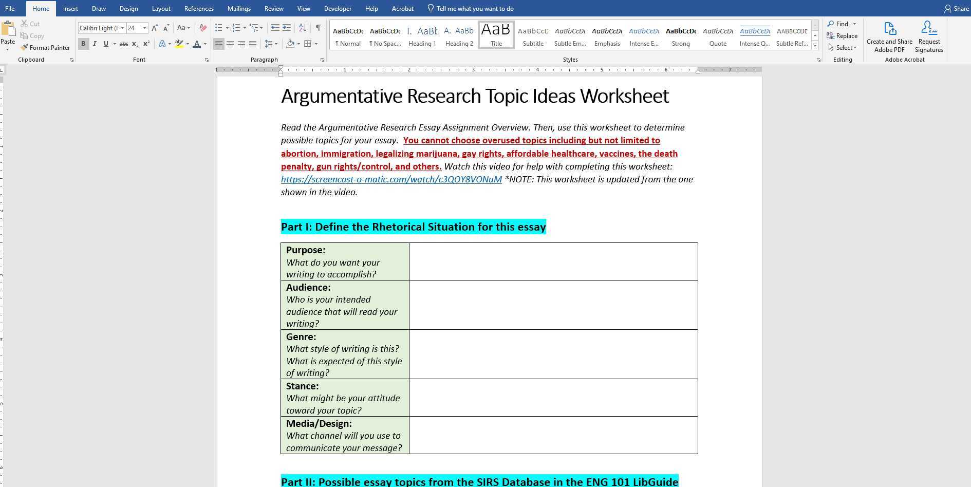Image resolution: width=971 pixels, height=487 pixels.
Task: Open the Sort dialog from the Paragraph group
Action: pos(303,28)
